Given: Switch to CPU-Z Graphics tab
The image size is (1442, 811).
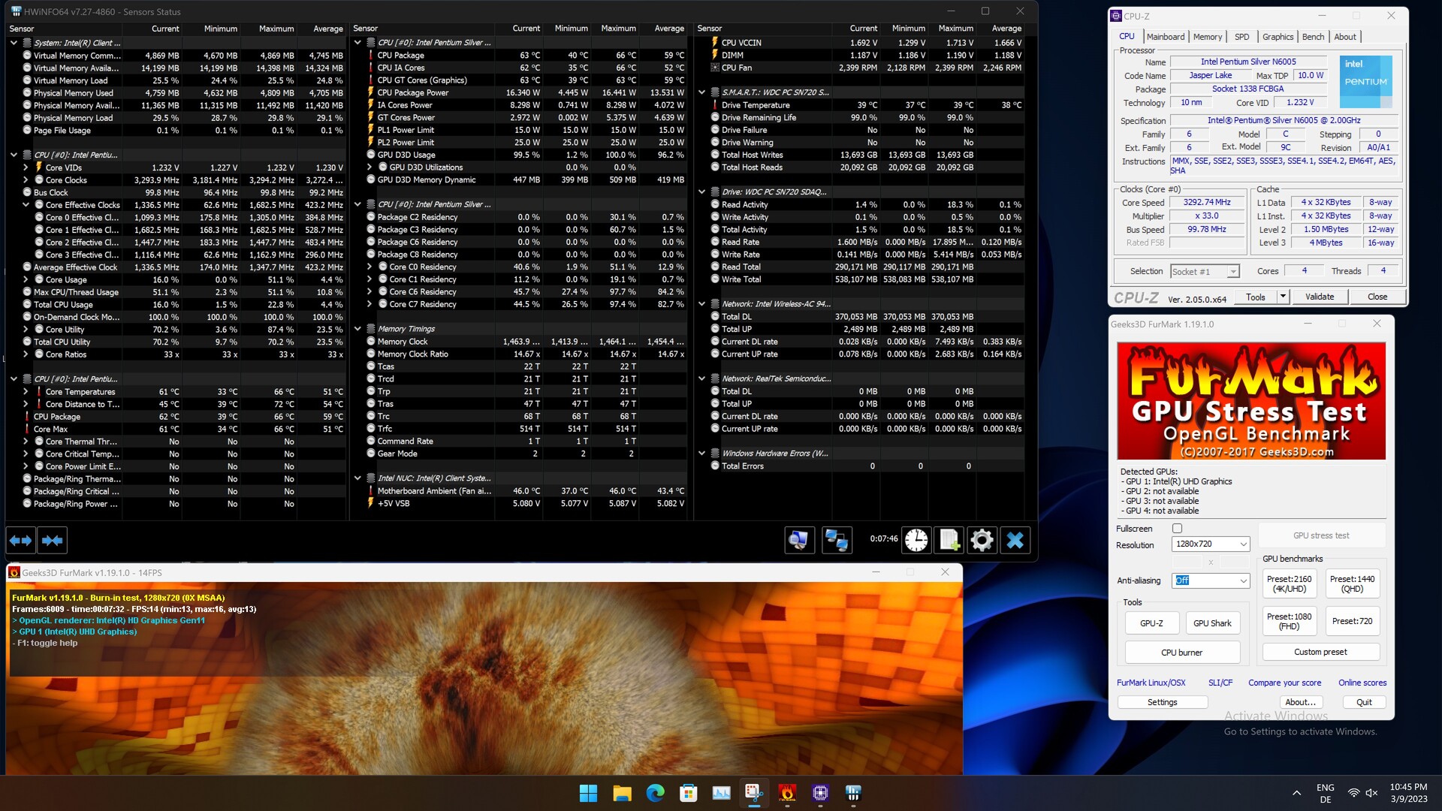Looking at the screenshot, I should point(1278,37).
